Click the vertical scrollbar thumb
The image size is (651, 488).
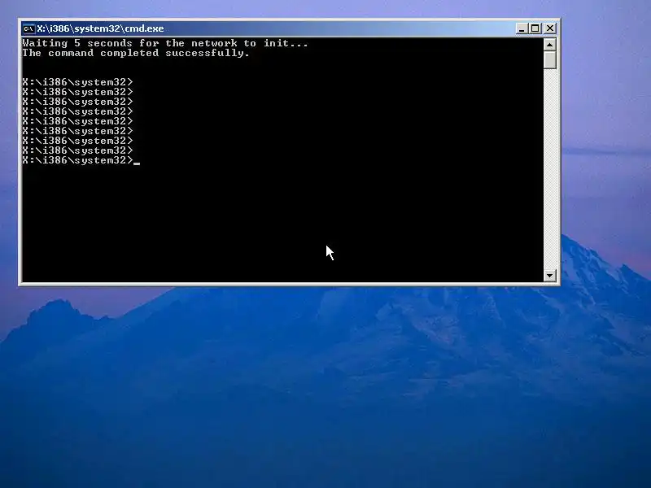tap(550, 59)
